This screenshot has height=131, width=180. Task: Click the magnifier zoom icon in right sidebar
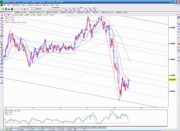[178, 18]
